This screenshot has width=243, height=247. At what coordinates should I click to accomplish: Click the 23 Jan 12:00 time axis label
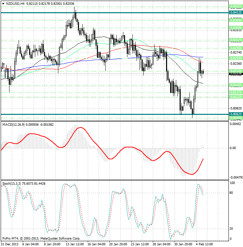pyautogui.click(x=140, y=244)
